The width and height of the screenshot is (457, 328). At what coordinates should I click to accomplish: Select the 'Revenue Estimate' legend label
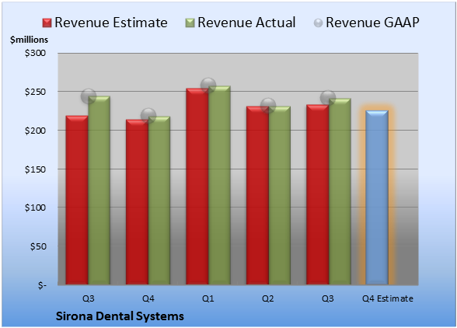pyautogui.click(x=111, y=23)
